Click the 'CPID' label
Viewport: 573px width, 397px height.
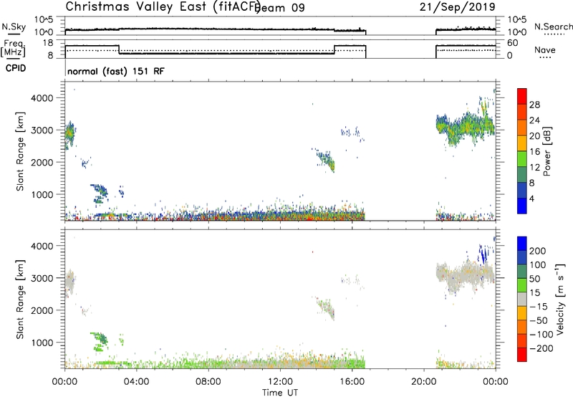[16, 68]
